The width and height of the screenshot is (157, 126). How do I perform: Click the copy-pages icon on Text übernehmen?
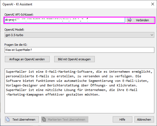pyautogui.click(x=8, y=119)
